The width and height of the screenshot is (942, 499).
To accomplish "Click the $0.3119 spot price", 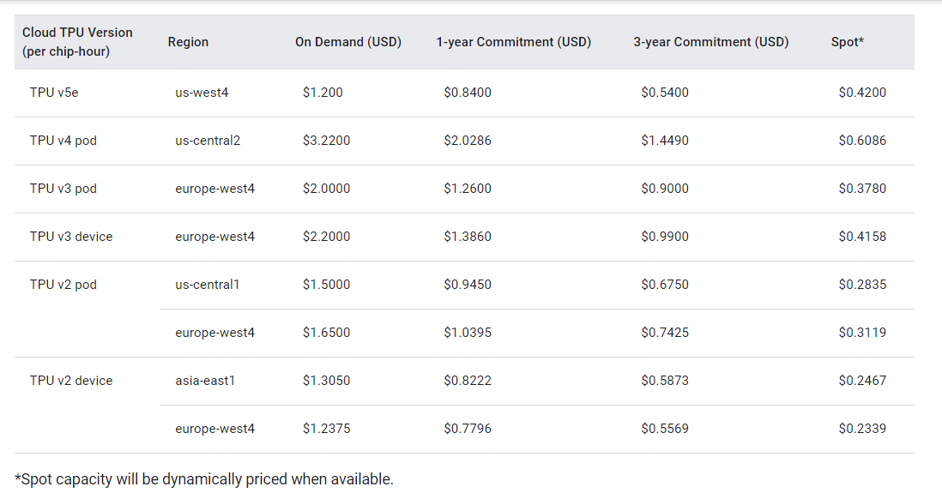I will (862, 333).
